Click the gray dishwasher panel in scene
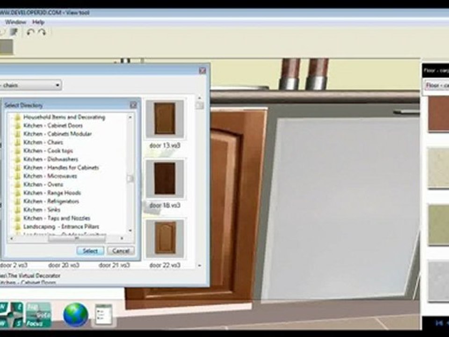449x337 pixels. coord(341,209)
